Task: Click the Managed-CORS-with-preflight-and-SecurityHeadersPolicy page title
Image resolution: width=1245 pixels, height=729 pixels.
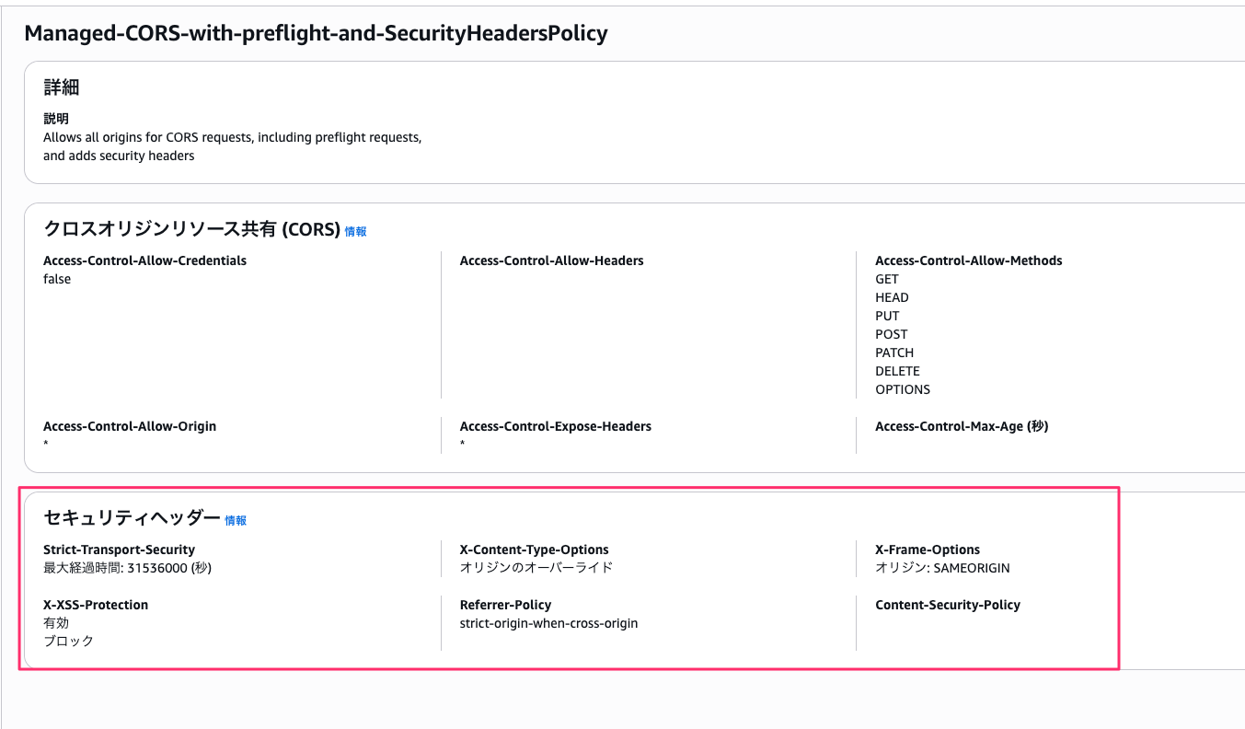Action: click(316, 34)
